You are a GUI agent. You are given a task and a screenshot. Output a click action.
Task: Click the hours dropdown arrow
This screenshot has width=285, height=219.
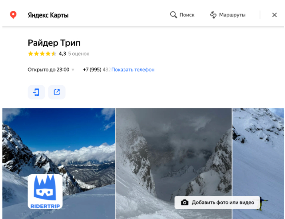coord(73,70)
